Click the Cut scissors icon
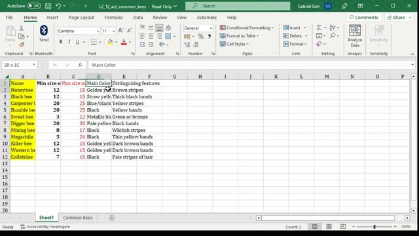 tap(22, 28)
